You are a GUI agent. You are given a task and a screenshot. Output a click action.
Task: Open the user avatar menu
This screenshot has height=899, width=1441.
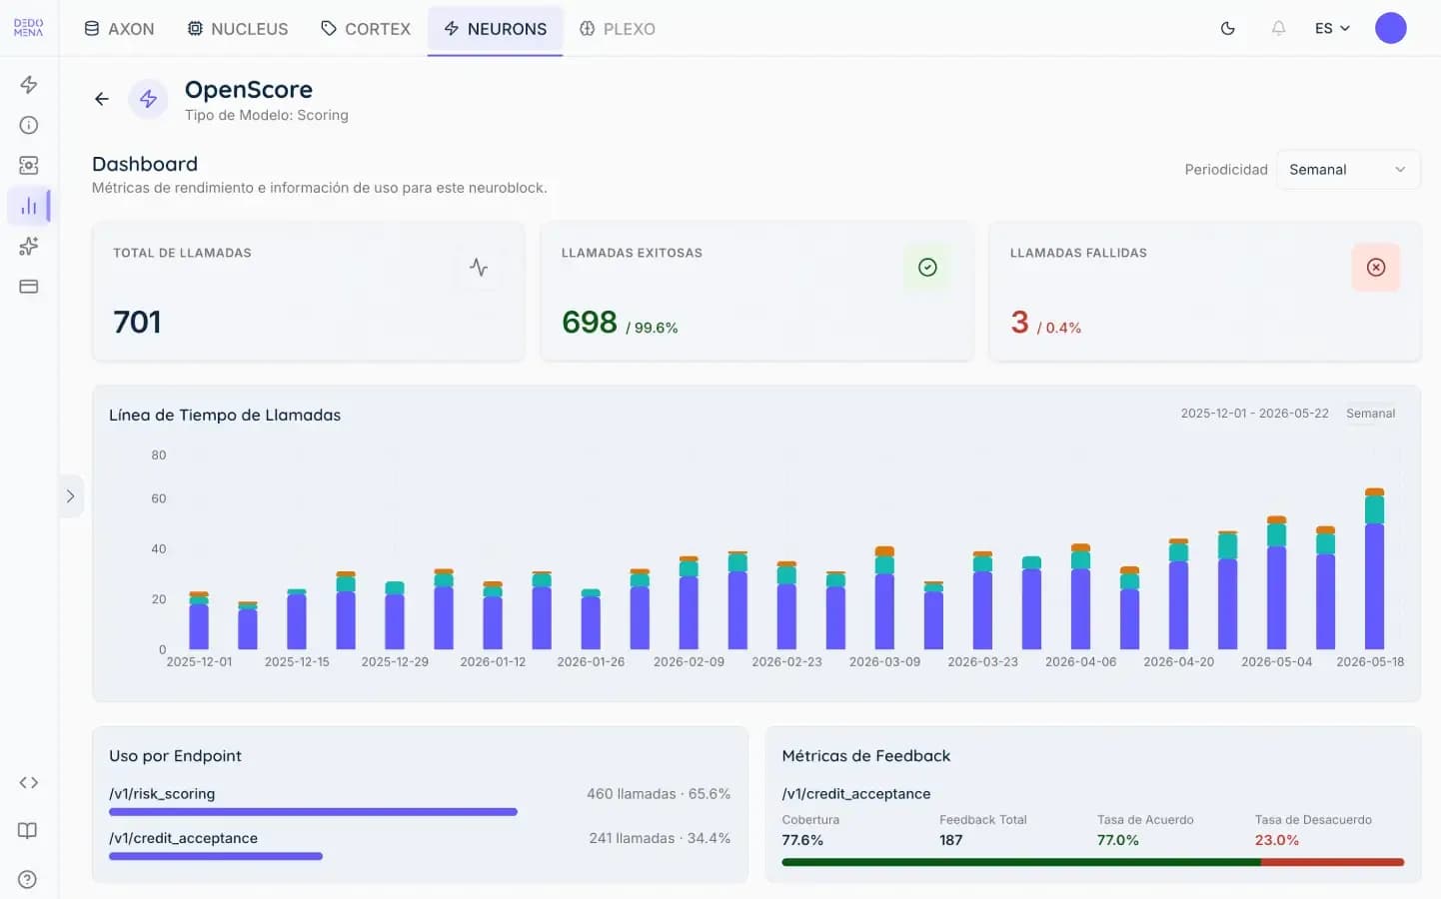(x=1390, y=28)
